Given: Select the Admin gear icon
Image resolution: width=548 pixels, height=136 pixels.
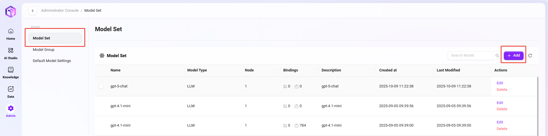Looking at the screenshot, I should pos(11,109).
